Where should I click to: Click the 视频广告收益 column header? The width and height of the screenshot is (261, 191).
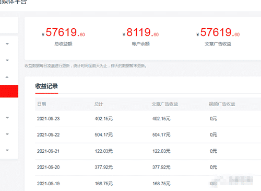(x=222, y=104)
